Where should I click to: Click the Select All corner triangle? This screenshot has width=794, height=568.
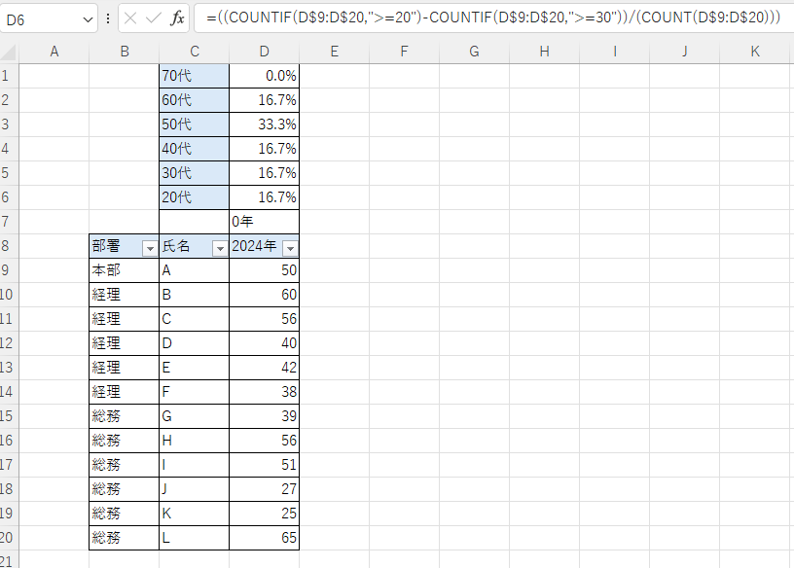pos(10,52)
